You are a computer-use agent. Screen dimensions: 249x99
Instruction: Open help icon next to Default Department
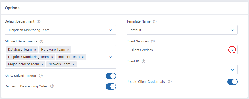[38, 21]
